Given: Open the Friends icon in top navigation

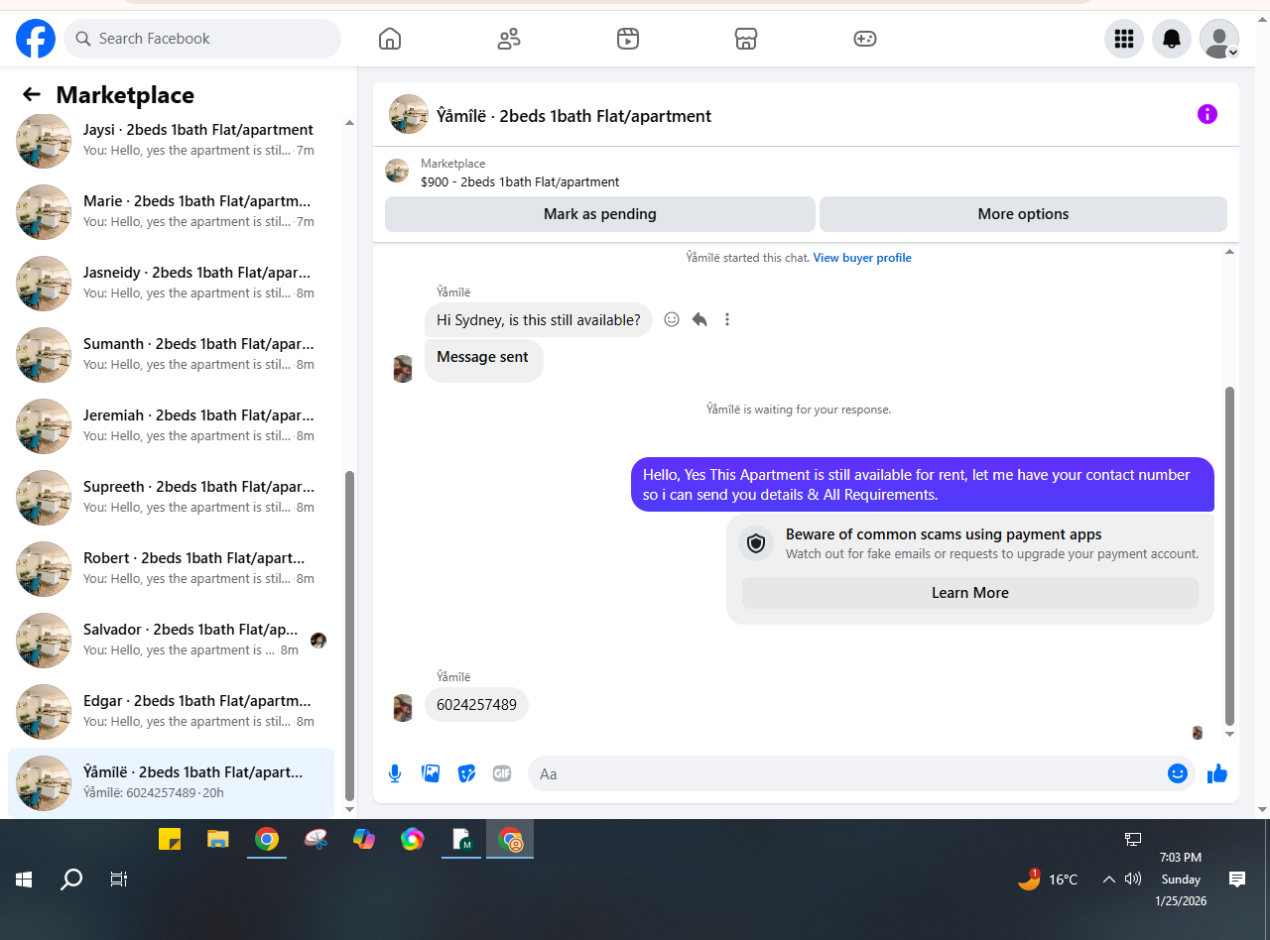Looking at the screenshot, I should (x=509, y=39).
